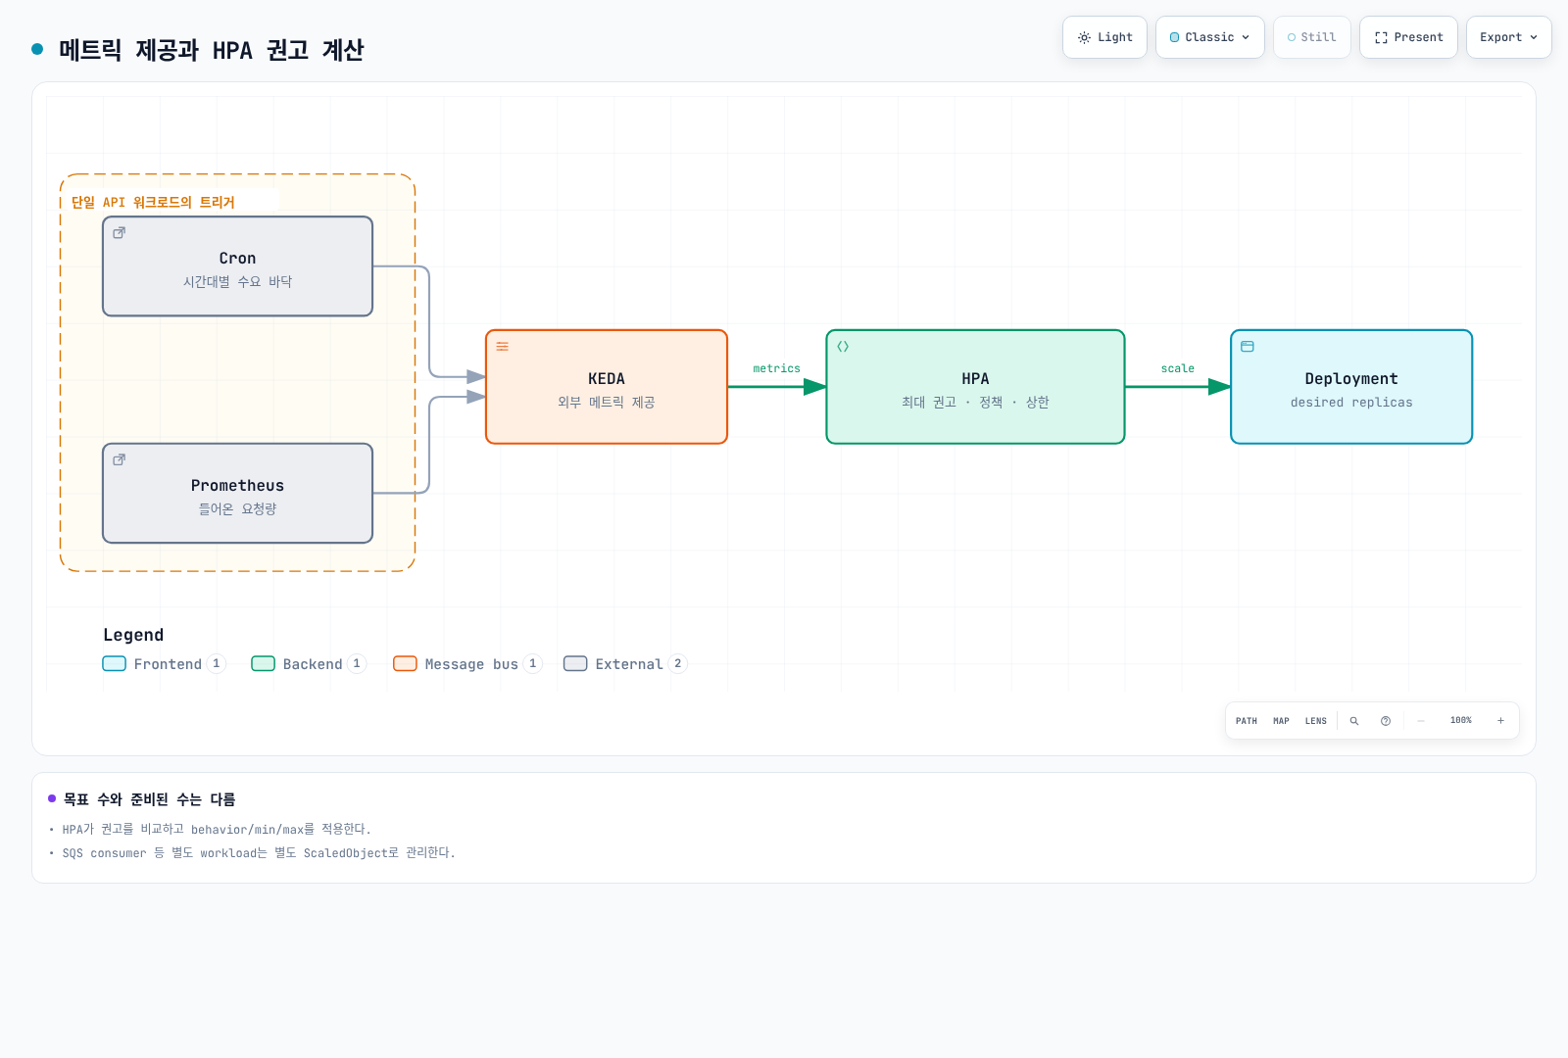The image size is (1568, 1058).
Task: Start Present fullscreen mode
Action: (1408, 37)
